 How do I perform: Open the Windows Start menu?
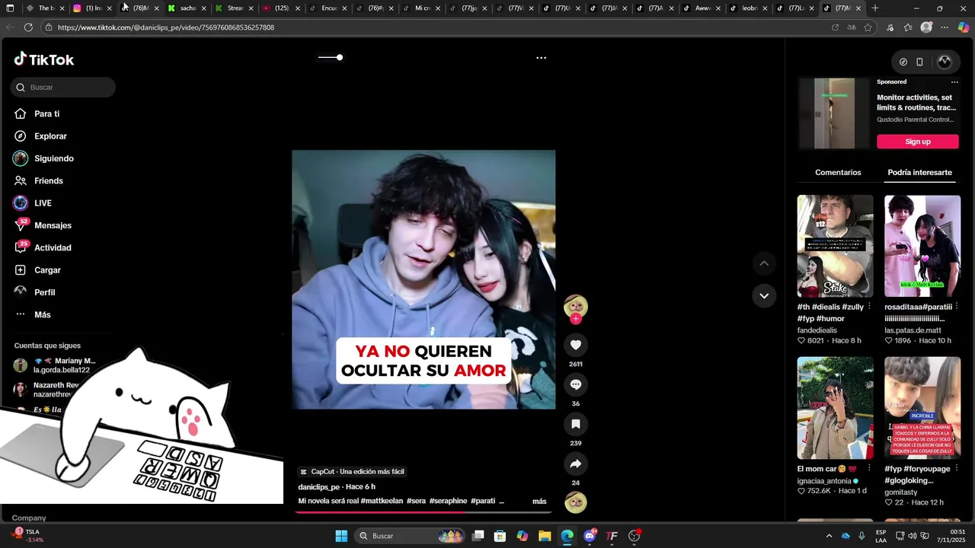point(341,536)
